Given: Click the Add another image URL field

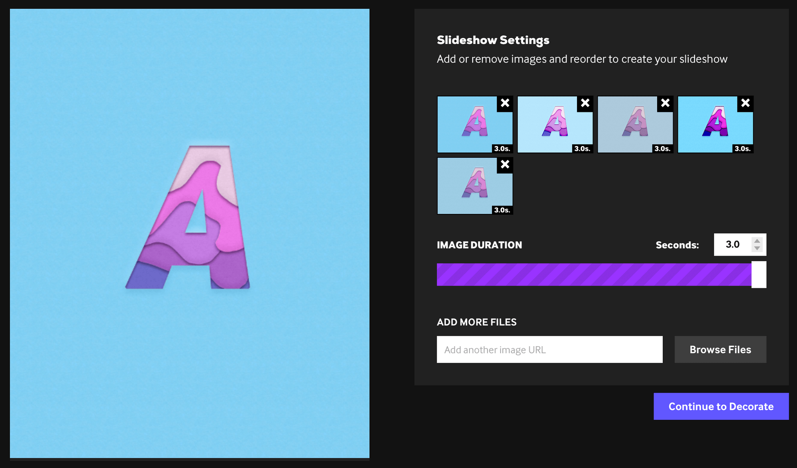Looking at the screenshot, I should [550, 350].
